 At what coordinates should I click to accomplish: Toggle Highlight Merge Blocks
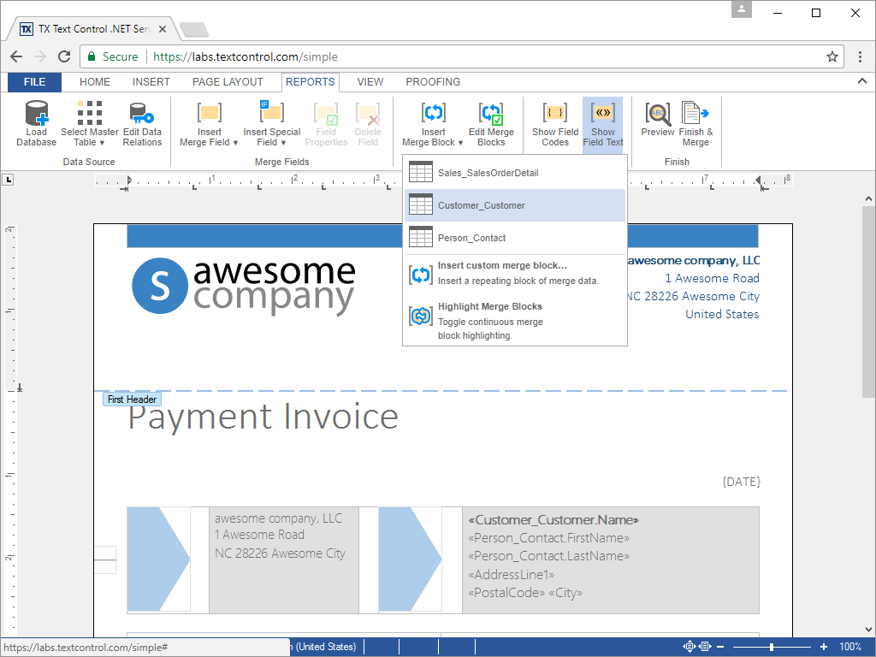tap(514, 321)
